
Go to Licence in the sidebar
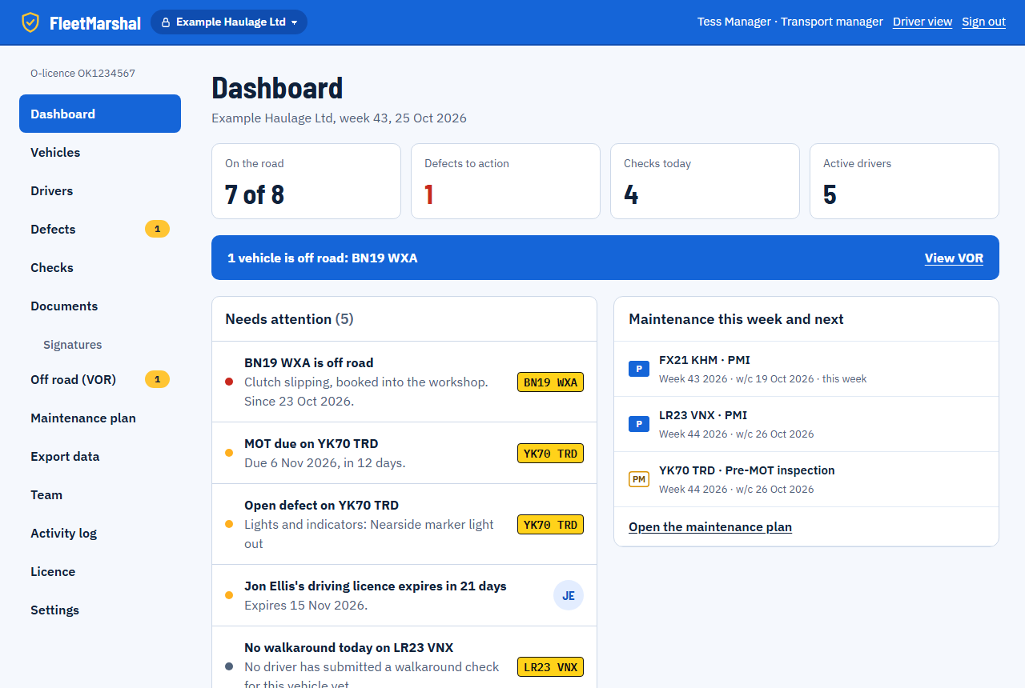tap(100, 571)
